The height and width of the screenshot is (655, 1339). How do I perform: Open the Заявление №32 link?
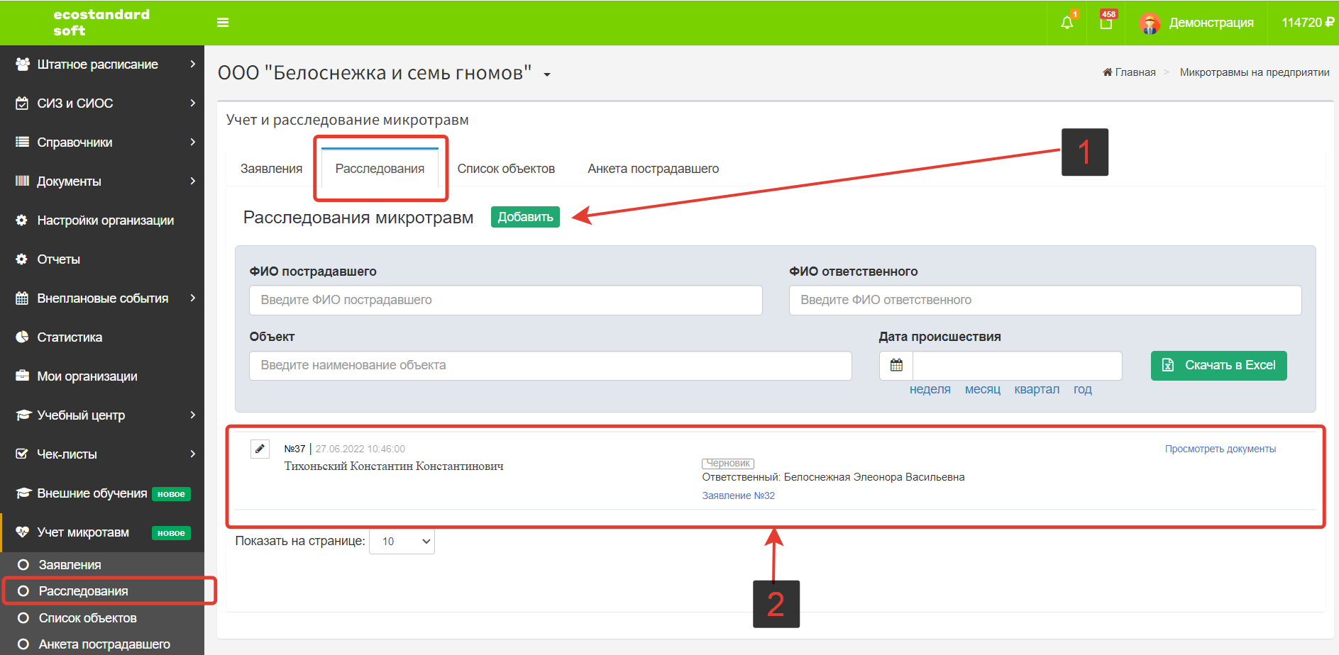[738, 496]
